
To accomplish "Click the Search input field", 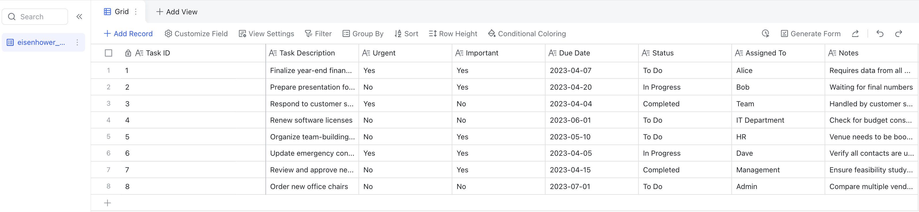I will 35,17.
